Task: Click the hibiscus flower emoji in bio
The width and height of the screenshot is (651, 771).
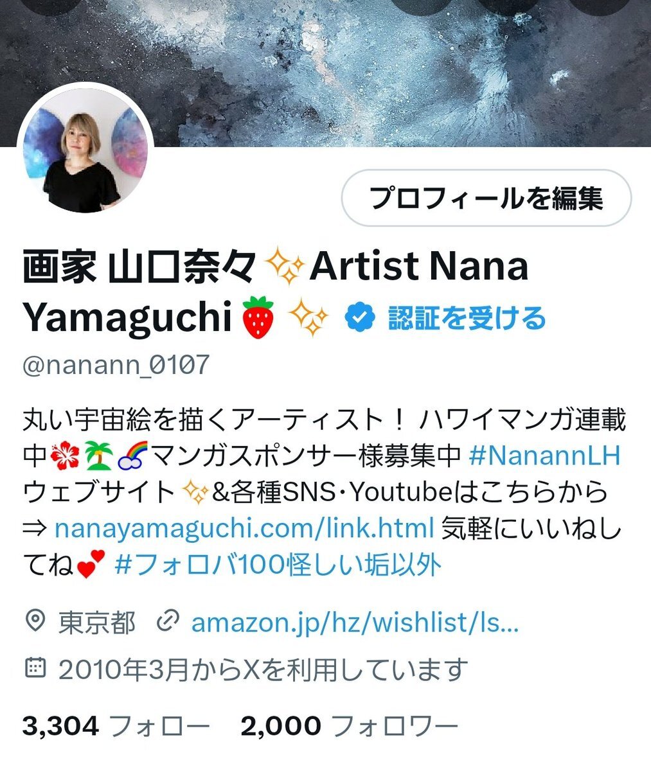Action: (x=66, y=457)
